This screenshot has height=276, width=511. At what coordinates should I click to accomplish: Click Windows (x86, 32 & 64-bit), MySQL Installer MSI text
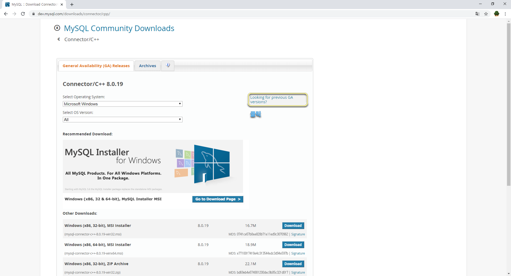tap(113, 199)
